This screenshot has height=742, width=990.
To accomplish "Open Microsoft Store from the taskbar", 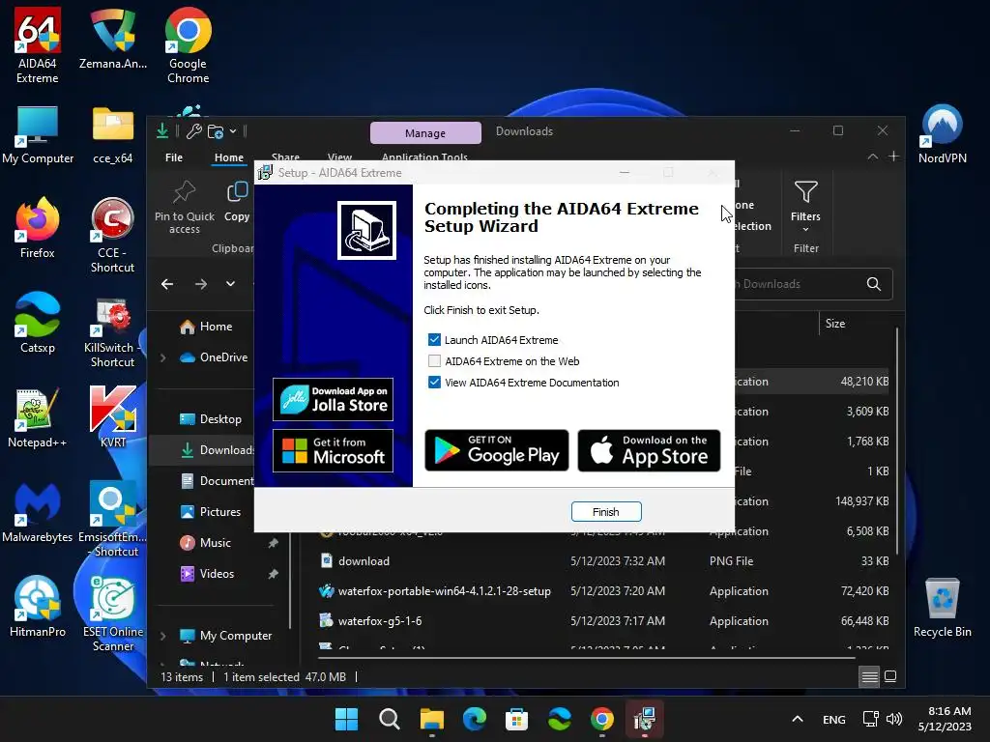I will (x=516, y=719).
